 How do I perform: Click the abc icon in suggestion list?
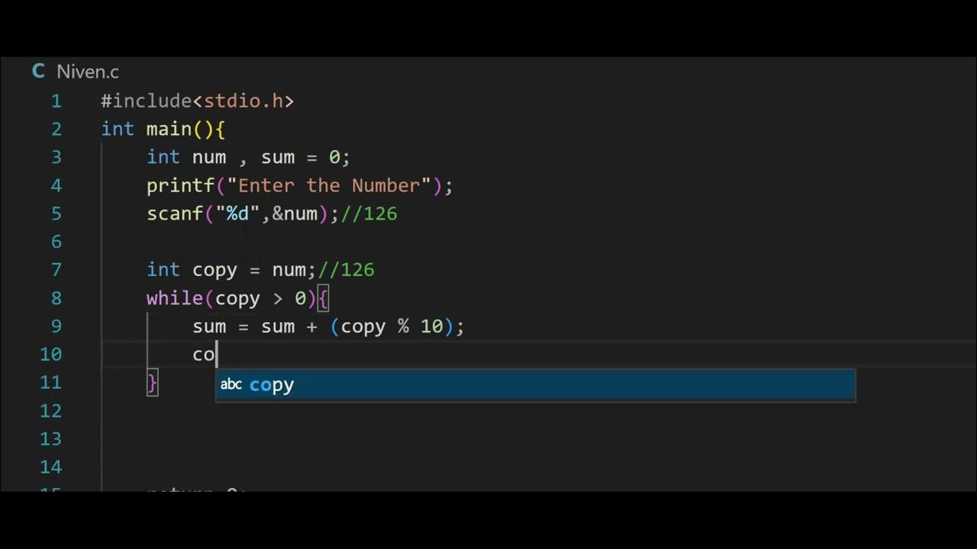point(231,385)
